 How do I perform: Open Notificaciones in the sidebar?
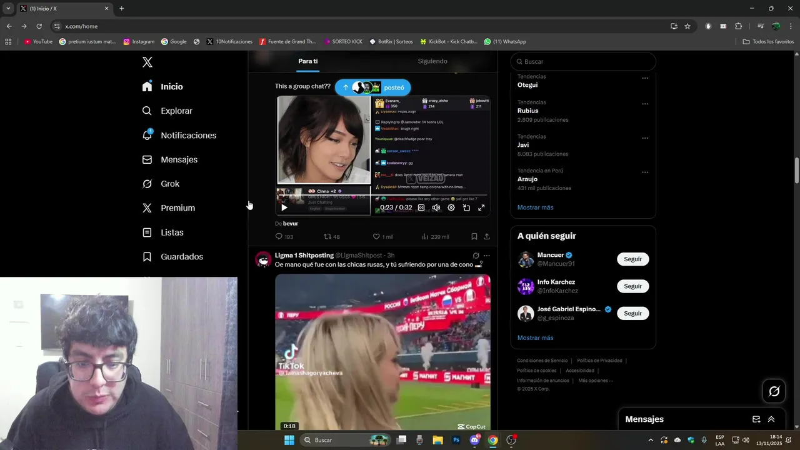point(179,135)
